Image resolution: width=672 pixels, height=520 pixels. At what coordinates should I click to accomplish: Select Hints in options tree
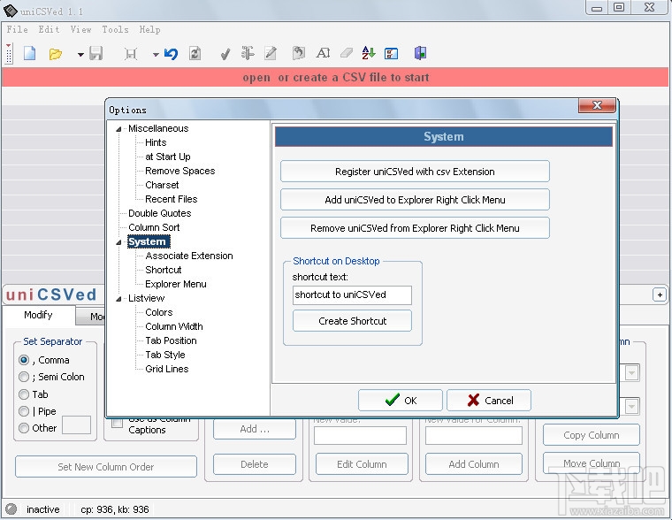tap(156, 142)
